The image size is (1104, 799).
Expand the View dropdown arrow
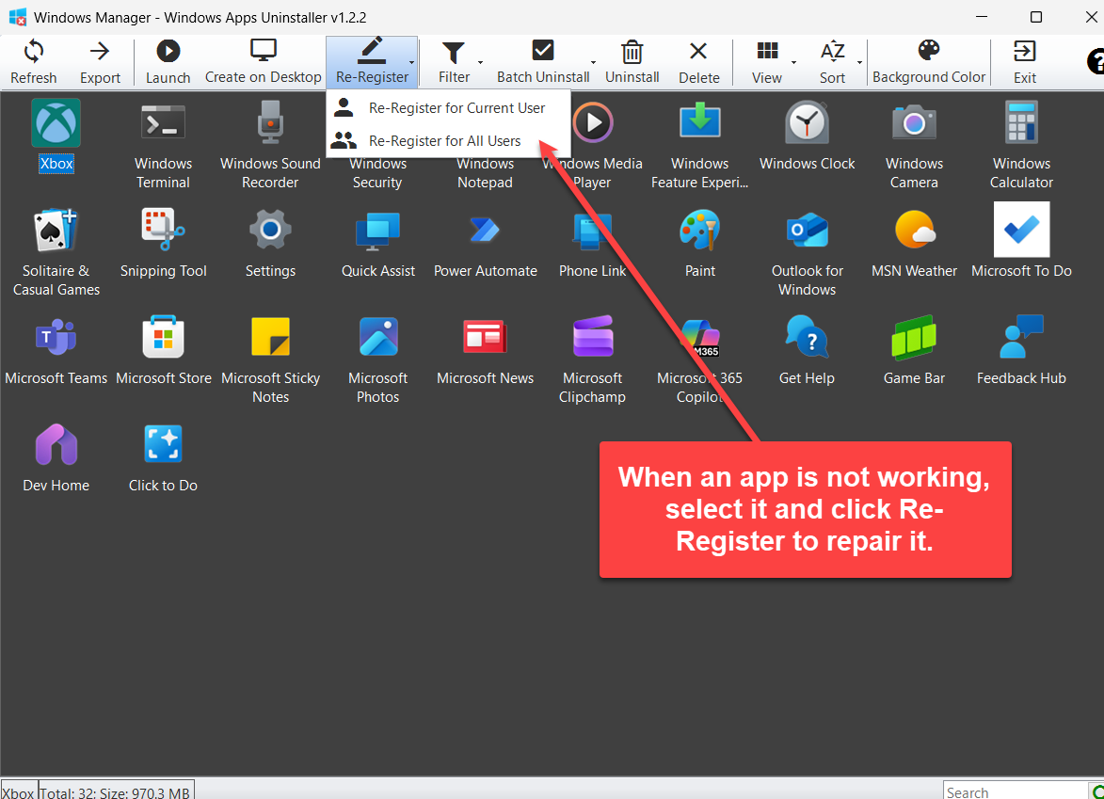[793, 62]
